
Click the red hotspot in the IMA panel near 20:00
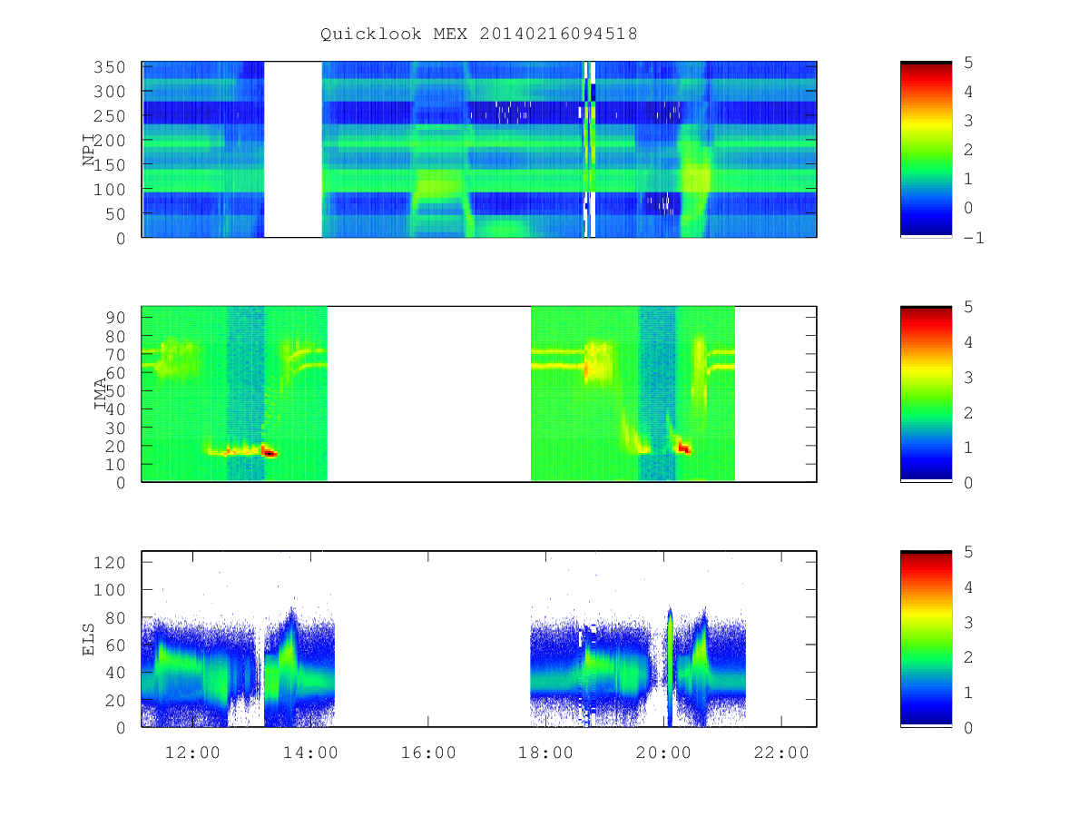683,447
